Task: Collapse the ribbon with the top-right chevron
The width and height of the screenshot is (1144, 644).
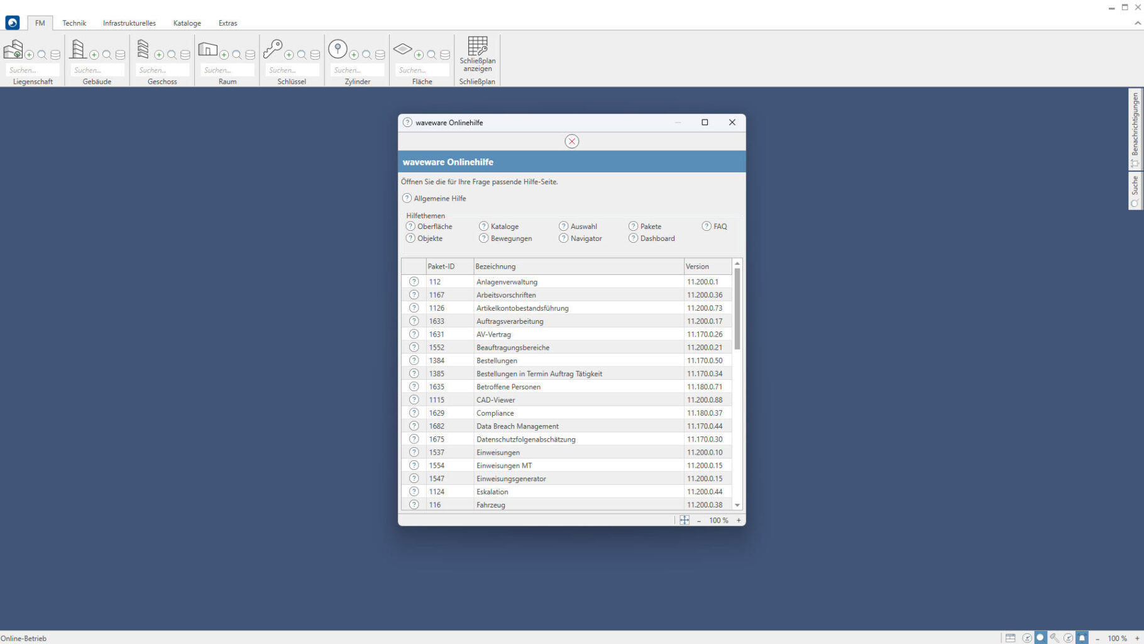Action: pyautogui.click(x=1137, y=23)
